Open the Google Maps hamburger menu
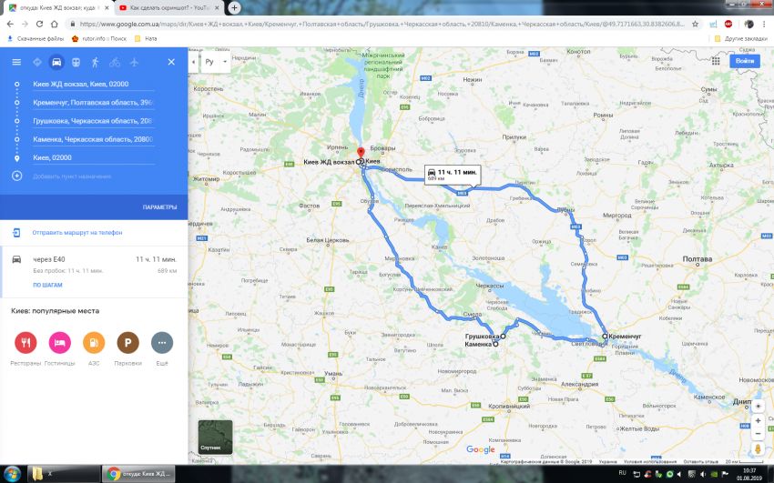Viewport: 774px width, 483px height. (16, 62)
